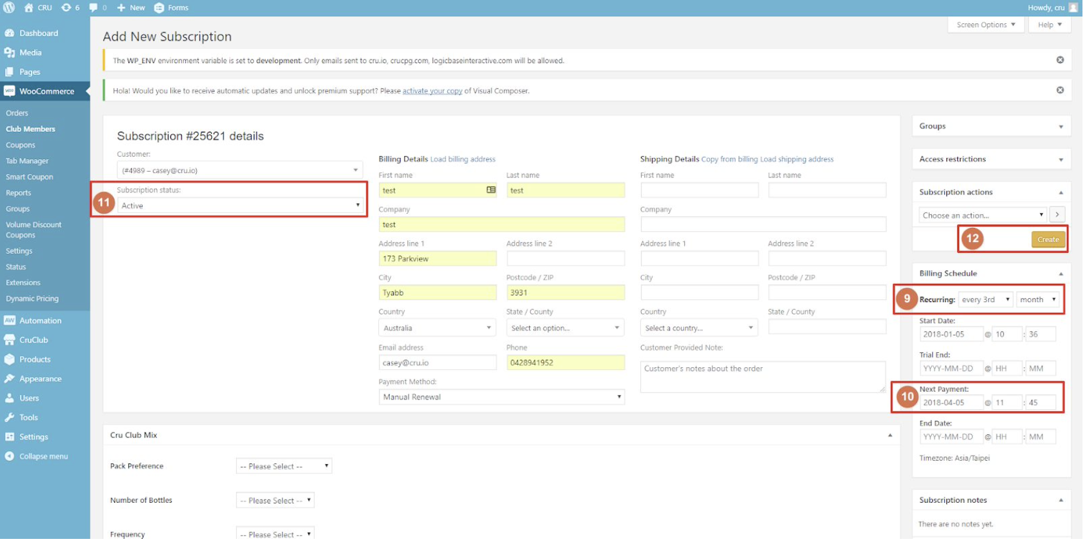Open Pack Preference dropdown
1087x546 pixels.
point(284,466)
